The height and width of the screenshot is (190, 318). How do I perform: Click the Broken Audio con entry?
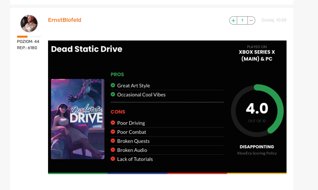(132, 150)
